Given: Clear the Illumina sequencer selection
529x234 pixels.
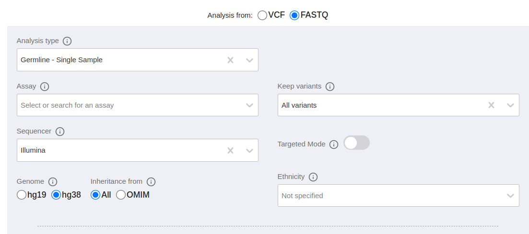Looking at the screenshot, I should pos(230,151).
